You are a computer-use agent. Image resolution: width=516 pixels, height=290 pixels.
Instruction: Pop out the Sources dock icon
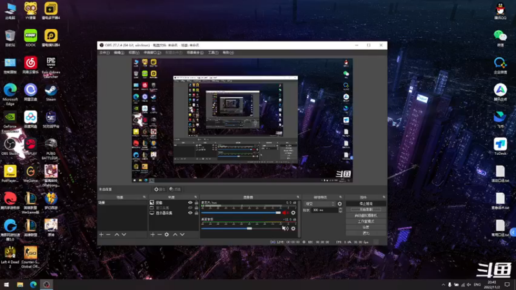coord(195,197)
